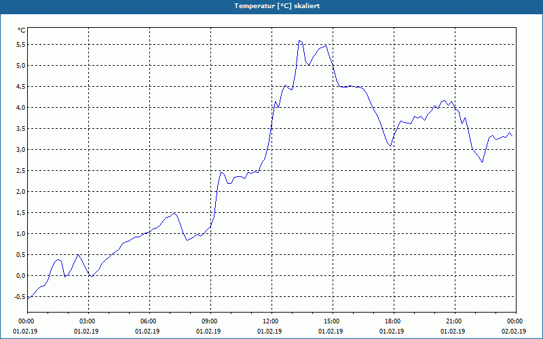
Task: Click the "01.02.19" date under 03:00
Action: 86,331
